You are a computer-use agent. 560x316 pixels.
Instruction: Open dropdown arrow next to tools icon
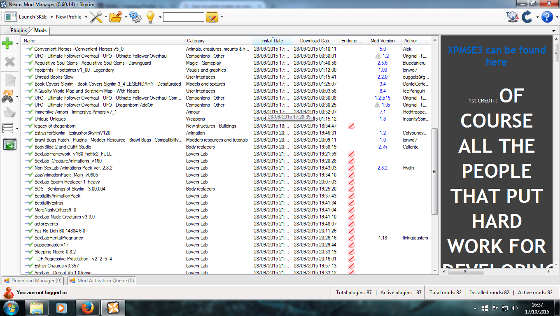click(x=106, y=17)
